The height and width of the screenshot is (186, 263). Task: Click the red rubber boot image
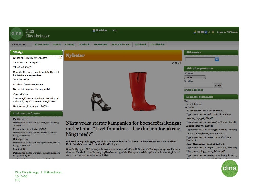point(142,91)
